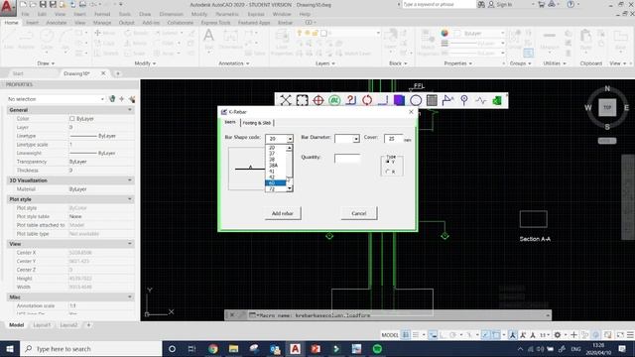This screenshot has height=357, width=635.
Task: Click the crossed-lines icon in floating toolbar
Action: click(286, 100)
